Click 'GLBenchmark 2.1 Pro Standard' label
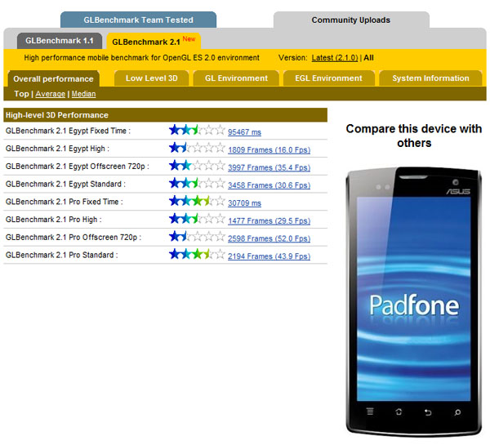Viewport: 490px width, 445px height. 62,255
